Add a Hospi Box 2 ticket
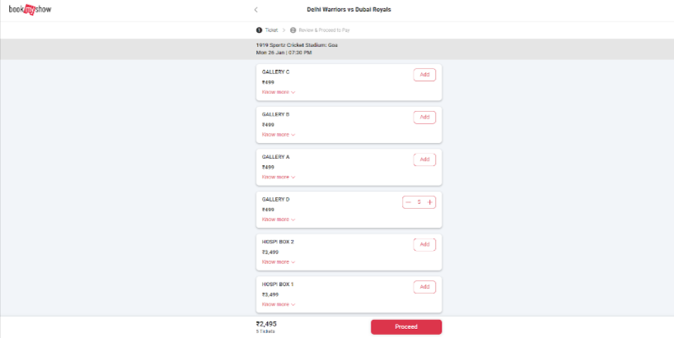 [x=424, y=244]
